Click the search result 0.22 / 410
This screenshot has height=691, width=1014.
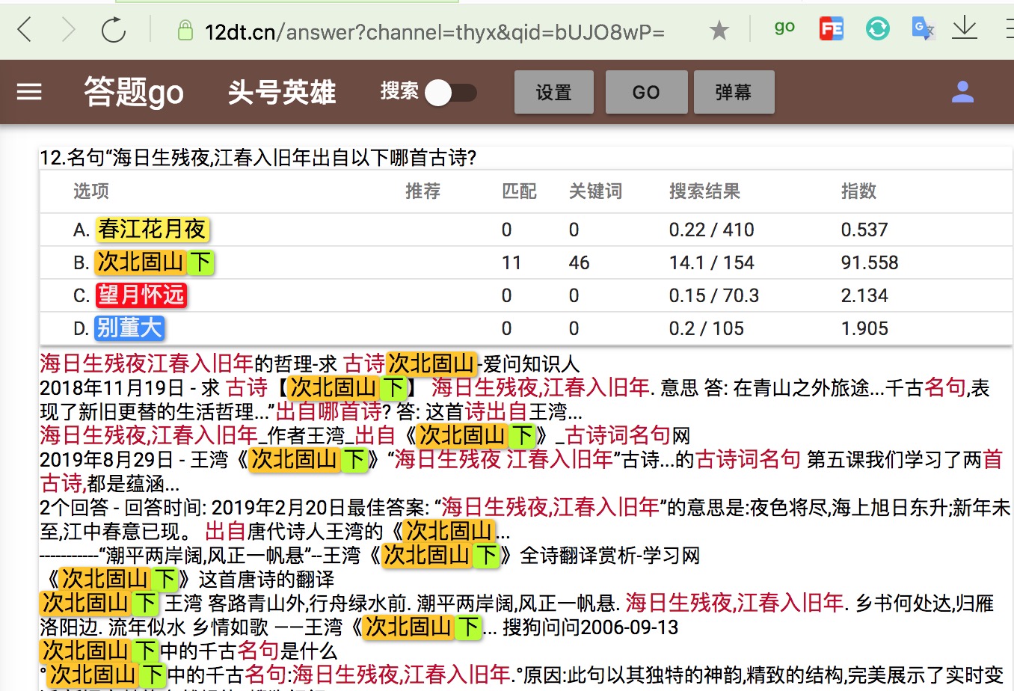[x=712, y=230]
